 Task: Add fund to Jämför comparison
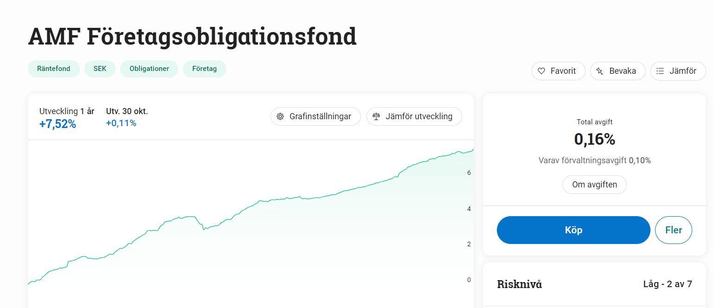678,71
